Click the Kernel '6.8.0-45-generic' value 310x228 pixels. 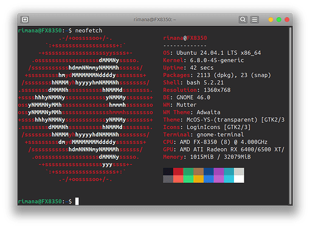click(x=217, y=60)
